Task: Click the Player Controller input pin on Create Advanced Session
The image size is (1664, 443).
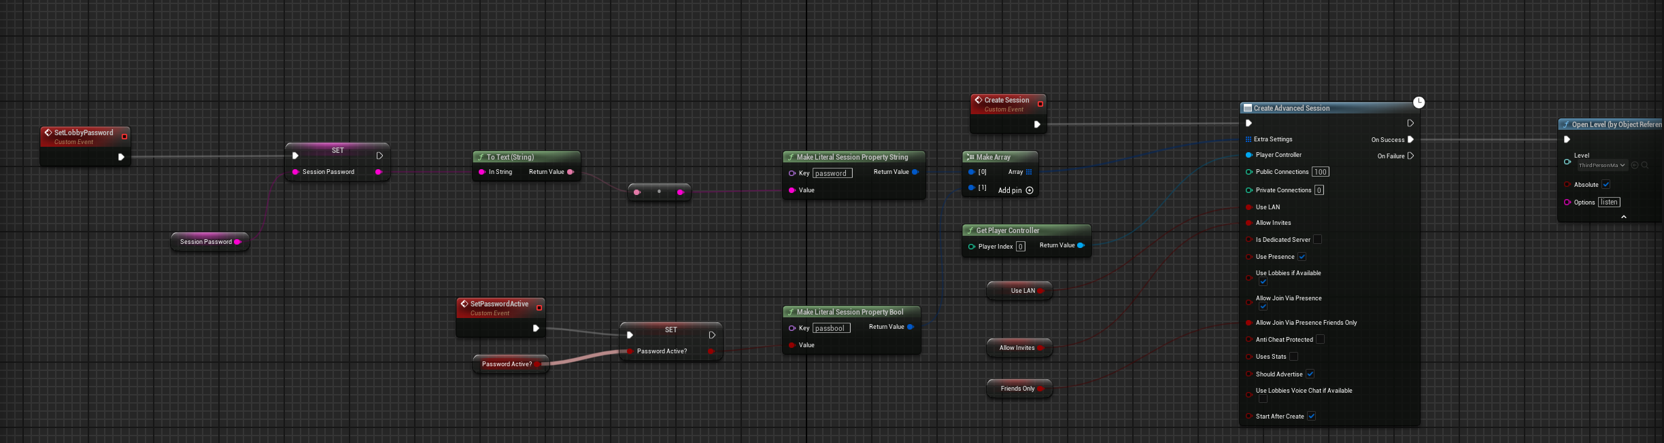Action: [x=1249, y=155]
